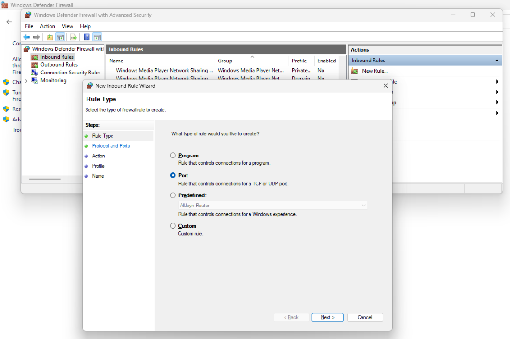
Task: Open Help via the blue question-mark icon
Action: tap(87, 37)
